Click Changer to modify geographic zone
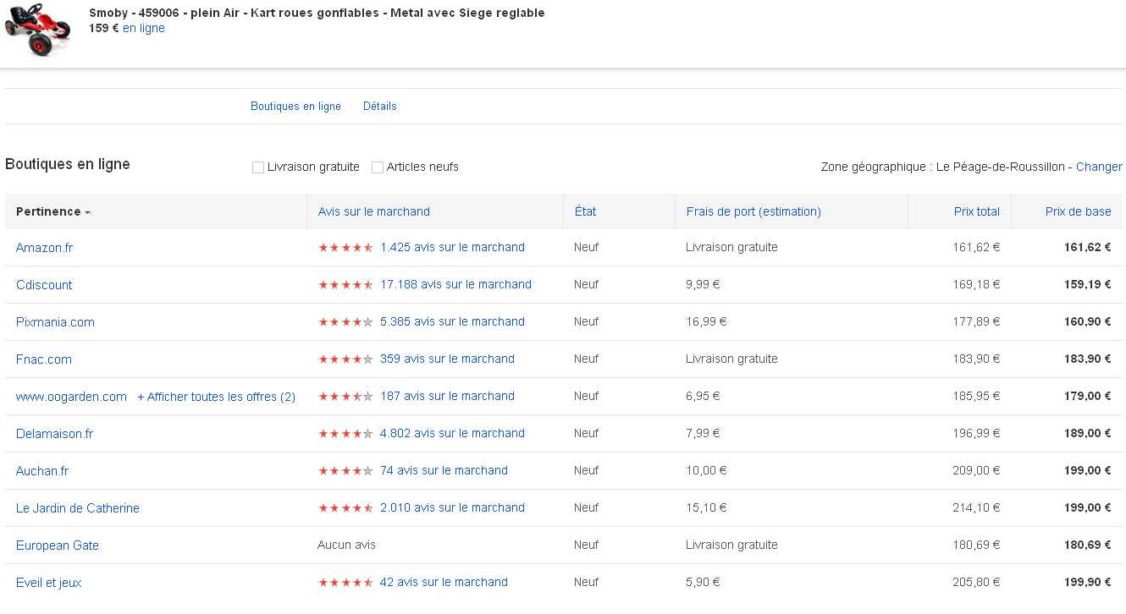 (x=1098, y=167)
